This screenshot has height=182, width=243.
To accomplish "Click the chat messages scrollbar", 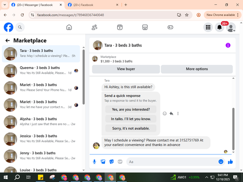I will [x=233, y=129].
